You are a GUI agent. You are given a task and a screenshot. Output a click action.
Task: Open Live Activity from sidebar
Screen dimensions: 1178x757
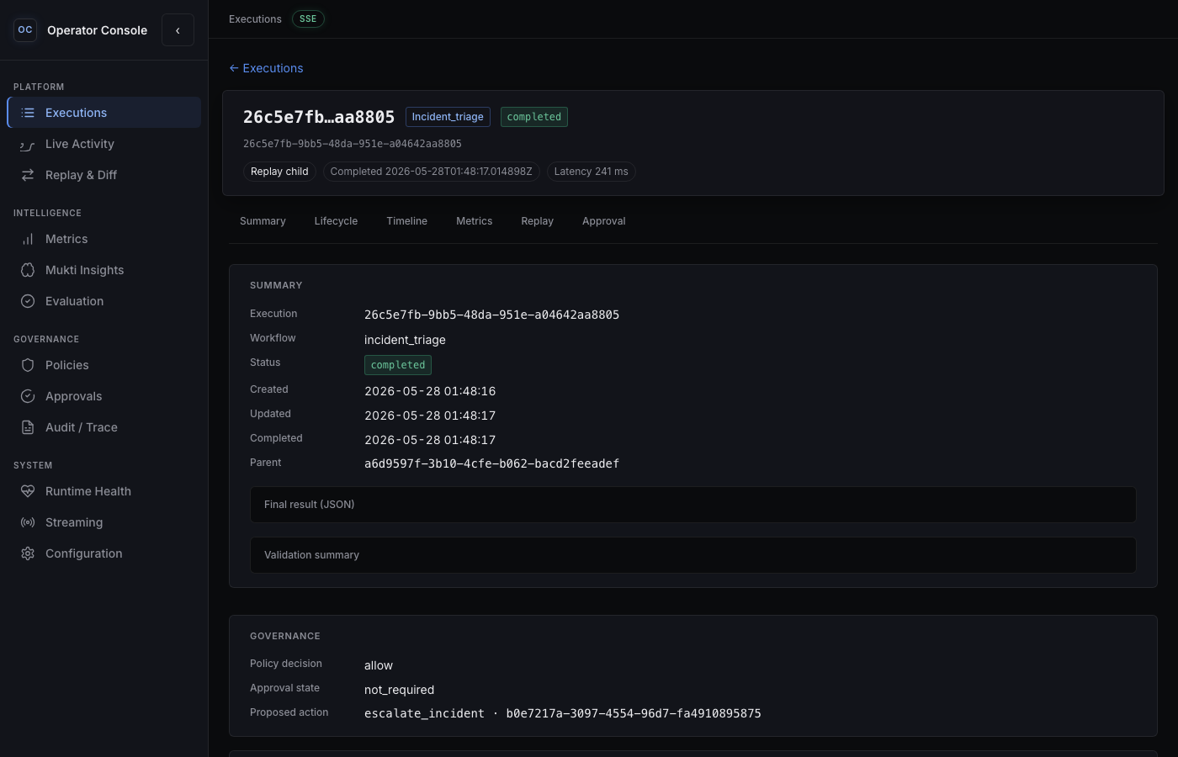click(103, 144)
